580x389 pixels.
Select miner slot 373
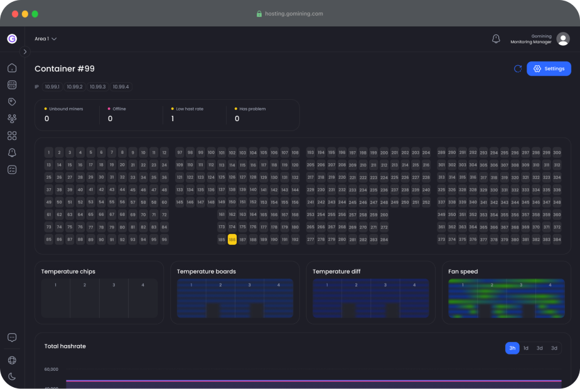click(x=441, y=240)
